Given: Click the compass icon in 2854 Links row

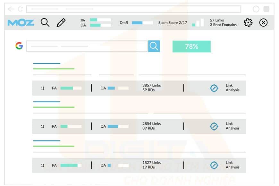Looking at the screenshot, I should (214, 126).
